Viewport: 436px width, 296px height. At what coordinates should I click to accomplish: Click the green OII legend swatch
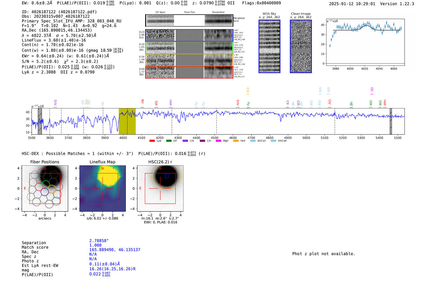pos(168,141)
